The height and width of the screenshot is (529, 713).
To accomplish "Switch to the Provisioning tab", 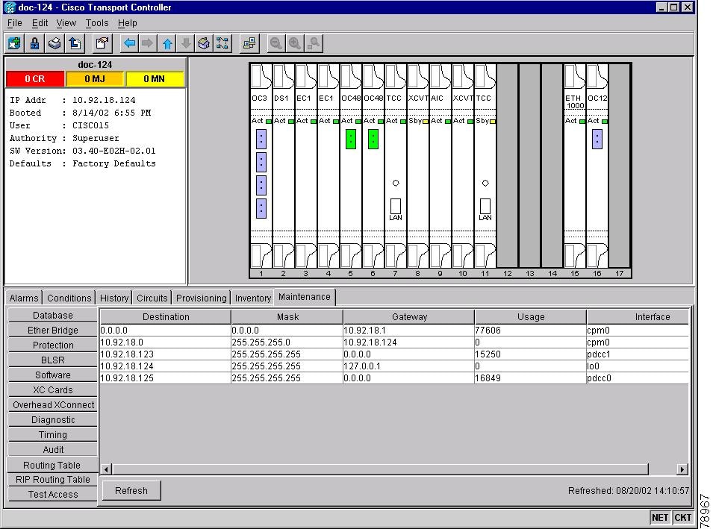I will (201, 298).
